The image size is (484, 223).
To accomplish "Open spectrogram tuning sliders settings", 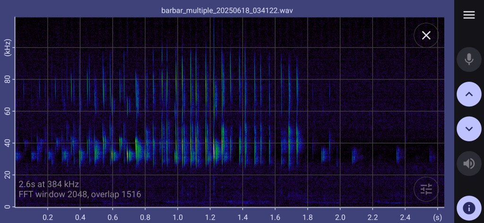I will point(426,189).
